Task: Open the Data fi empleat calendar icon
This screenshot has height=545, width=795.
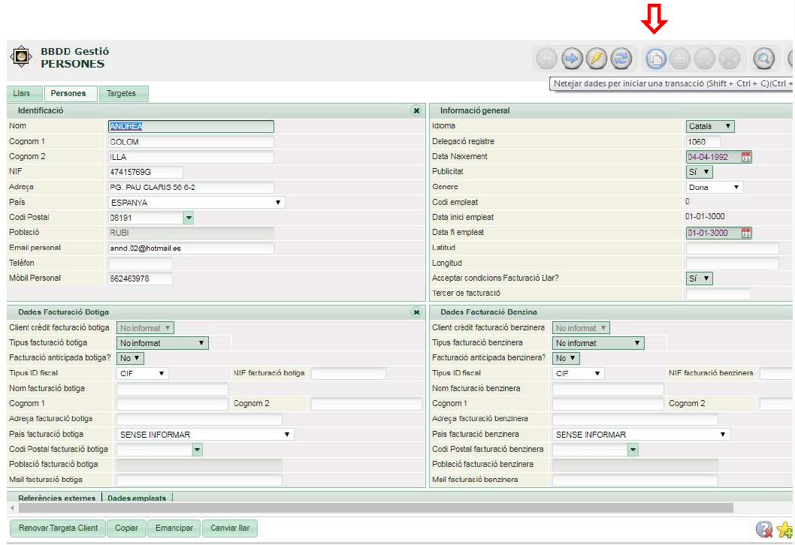Action: (x=746, y=233)
